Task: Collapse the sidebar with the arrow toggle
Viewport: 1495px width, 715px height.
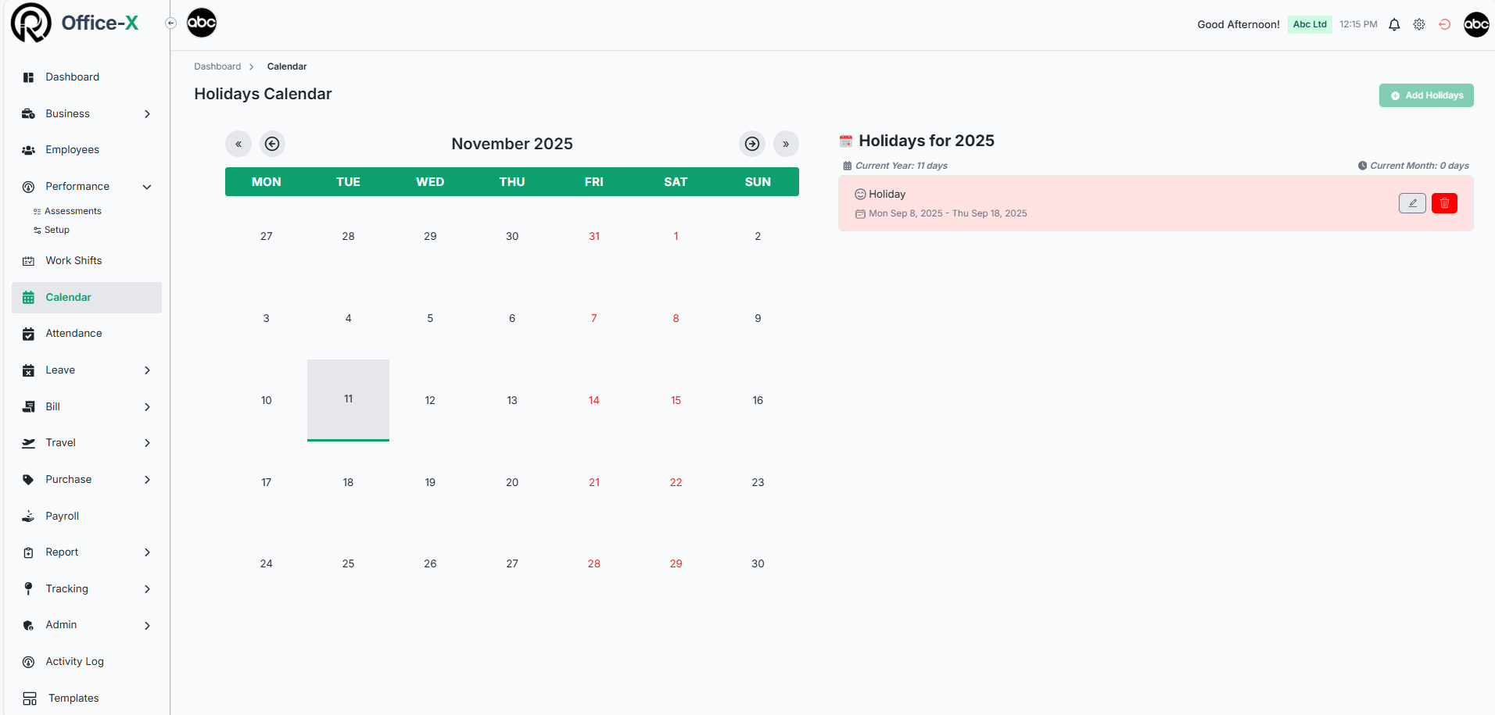Action: coord(170,23)
